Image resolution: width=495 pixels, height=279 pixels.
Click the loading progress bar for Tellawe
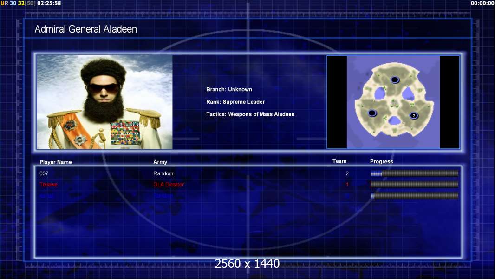(415, 184)
